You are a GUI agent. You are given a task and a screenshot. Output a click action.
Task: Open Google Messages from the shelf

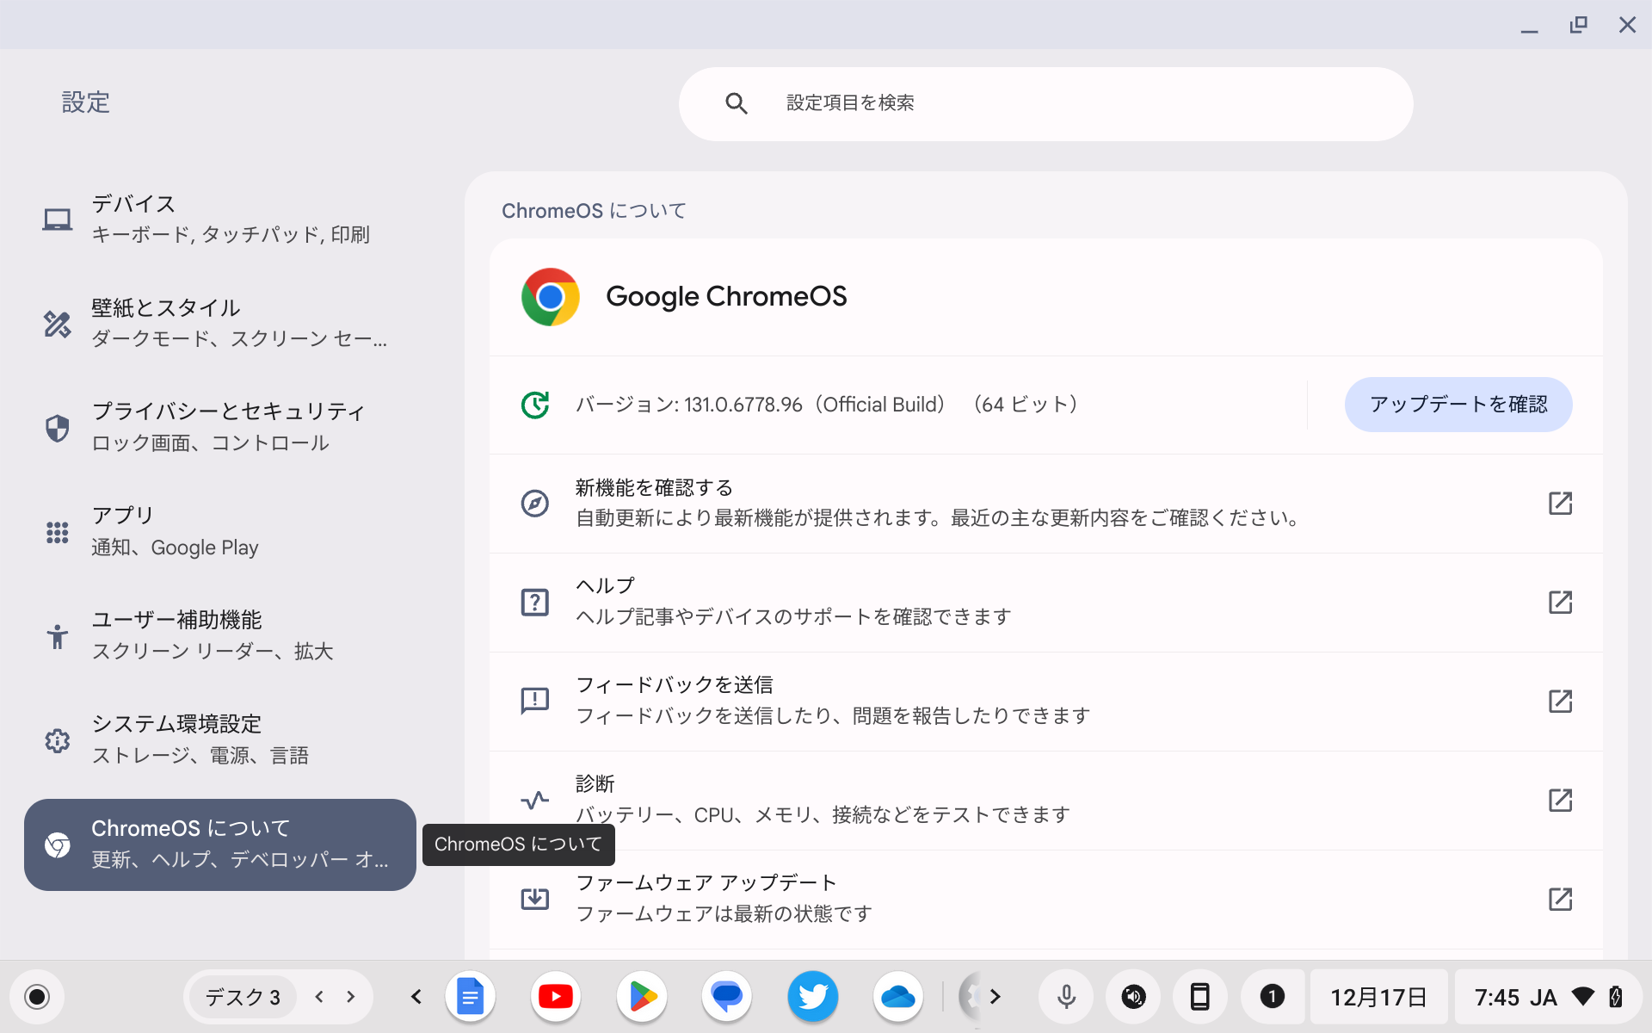[727, 997]
